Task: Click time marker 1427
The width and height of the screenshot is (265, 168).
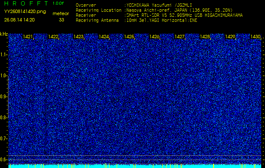Action: coord(179,37)
